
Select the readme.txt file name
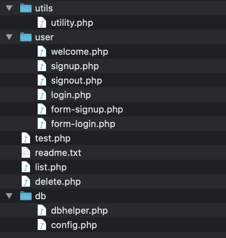coord(58,153)
